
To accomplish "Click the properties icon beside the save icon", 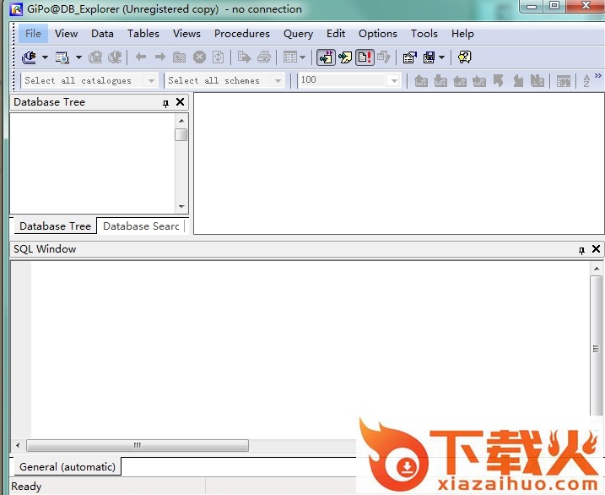I will pos(410,57).
